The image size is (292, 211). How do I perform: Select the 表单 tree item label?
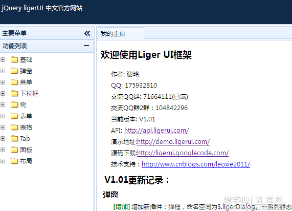click(x=26, y=116)
